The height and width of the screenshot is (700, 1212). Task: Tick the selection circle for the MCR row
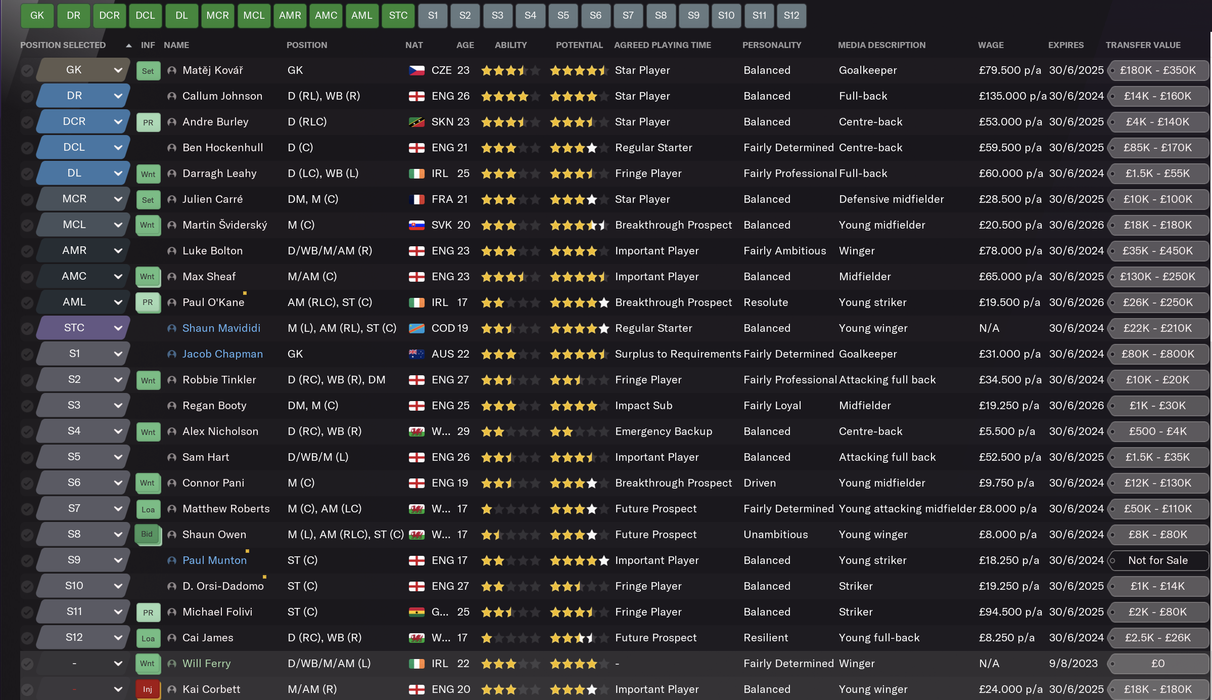(27, 199)
